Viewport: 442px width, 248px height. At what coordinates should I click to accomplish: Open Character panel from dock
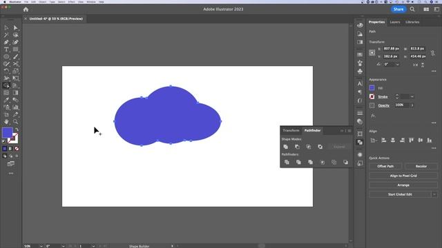pos(360,83)
